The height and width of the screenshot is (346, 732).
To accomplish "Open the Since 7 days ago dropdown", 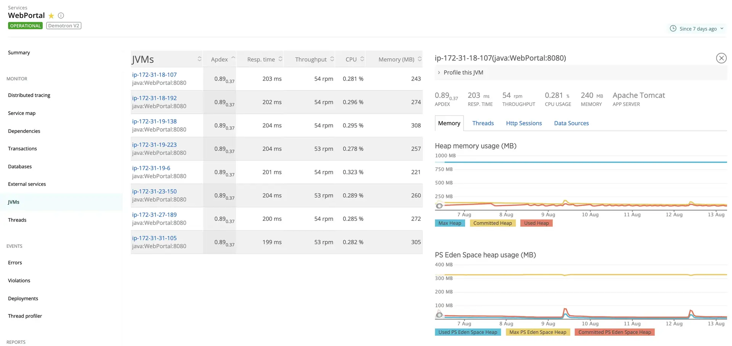I will click(698, 29).
